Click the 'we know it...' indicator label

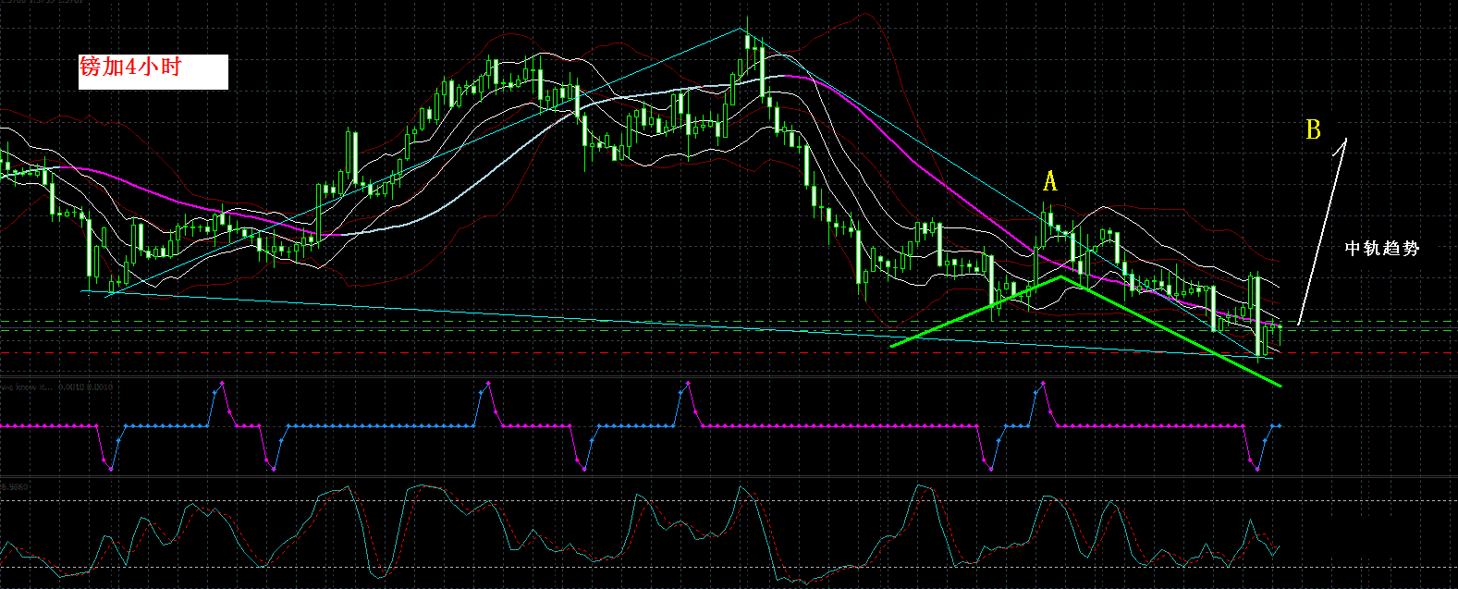[x=56, y=387]
